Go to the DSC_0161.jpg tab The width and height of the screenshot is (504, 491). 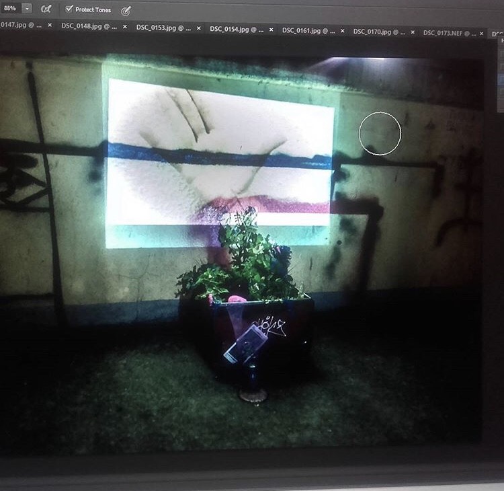pyautogui.click(x=308, y=31)
